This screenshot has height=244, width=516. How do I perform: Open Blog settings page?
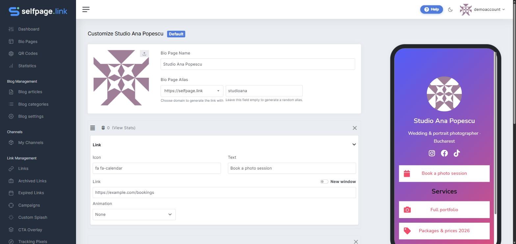click(31, 116)
